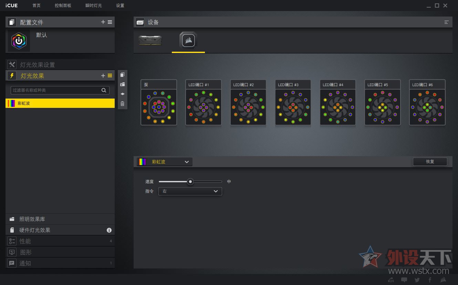
Task: Open the 设置 menu
Action: (120, 6)
